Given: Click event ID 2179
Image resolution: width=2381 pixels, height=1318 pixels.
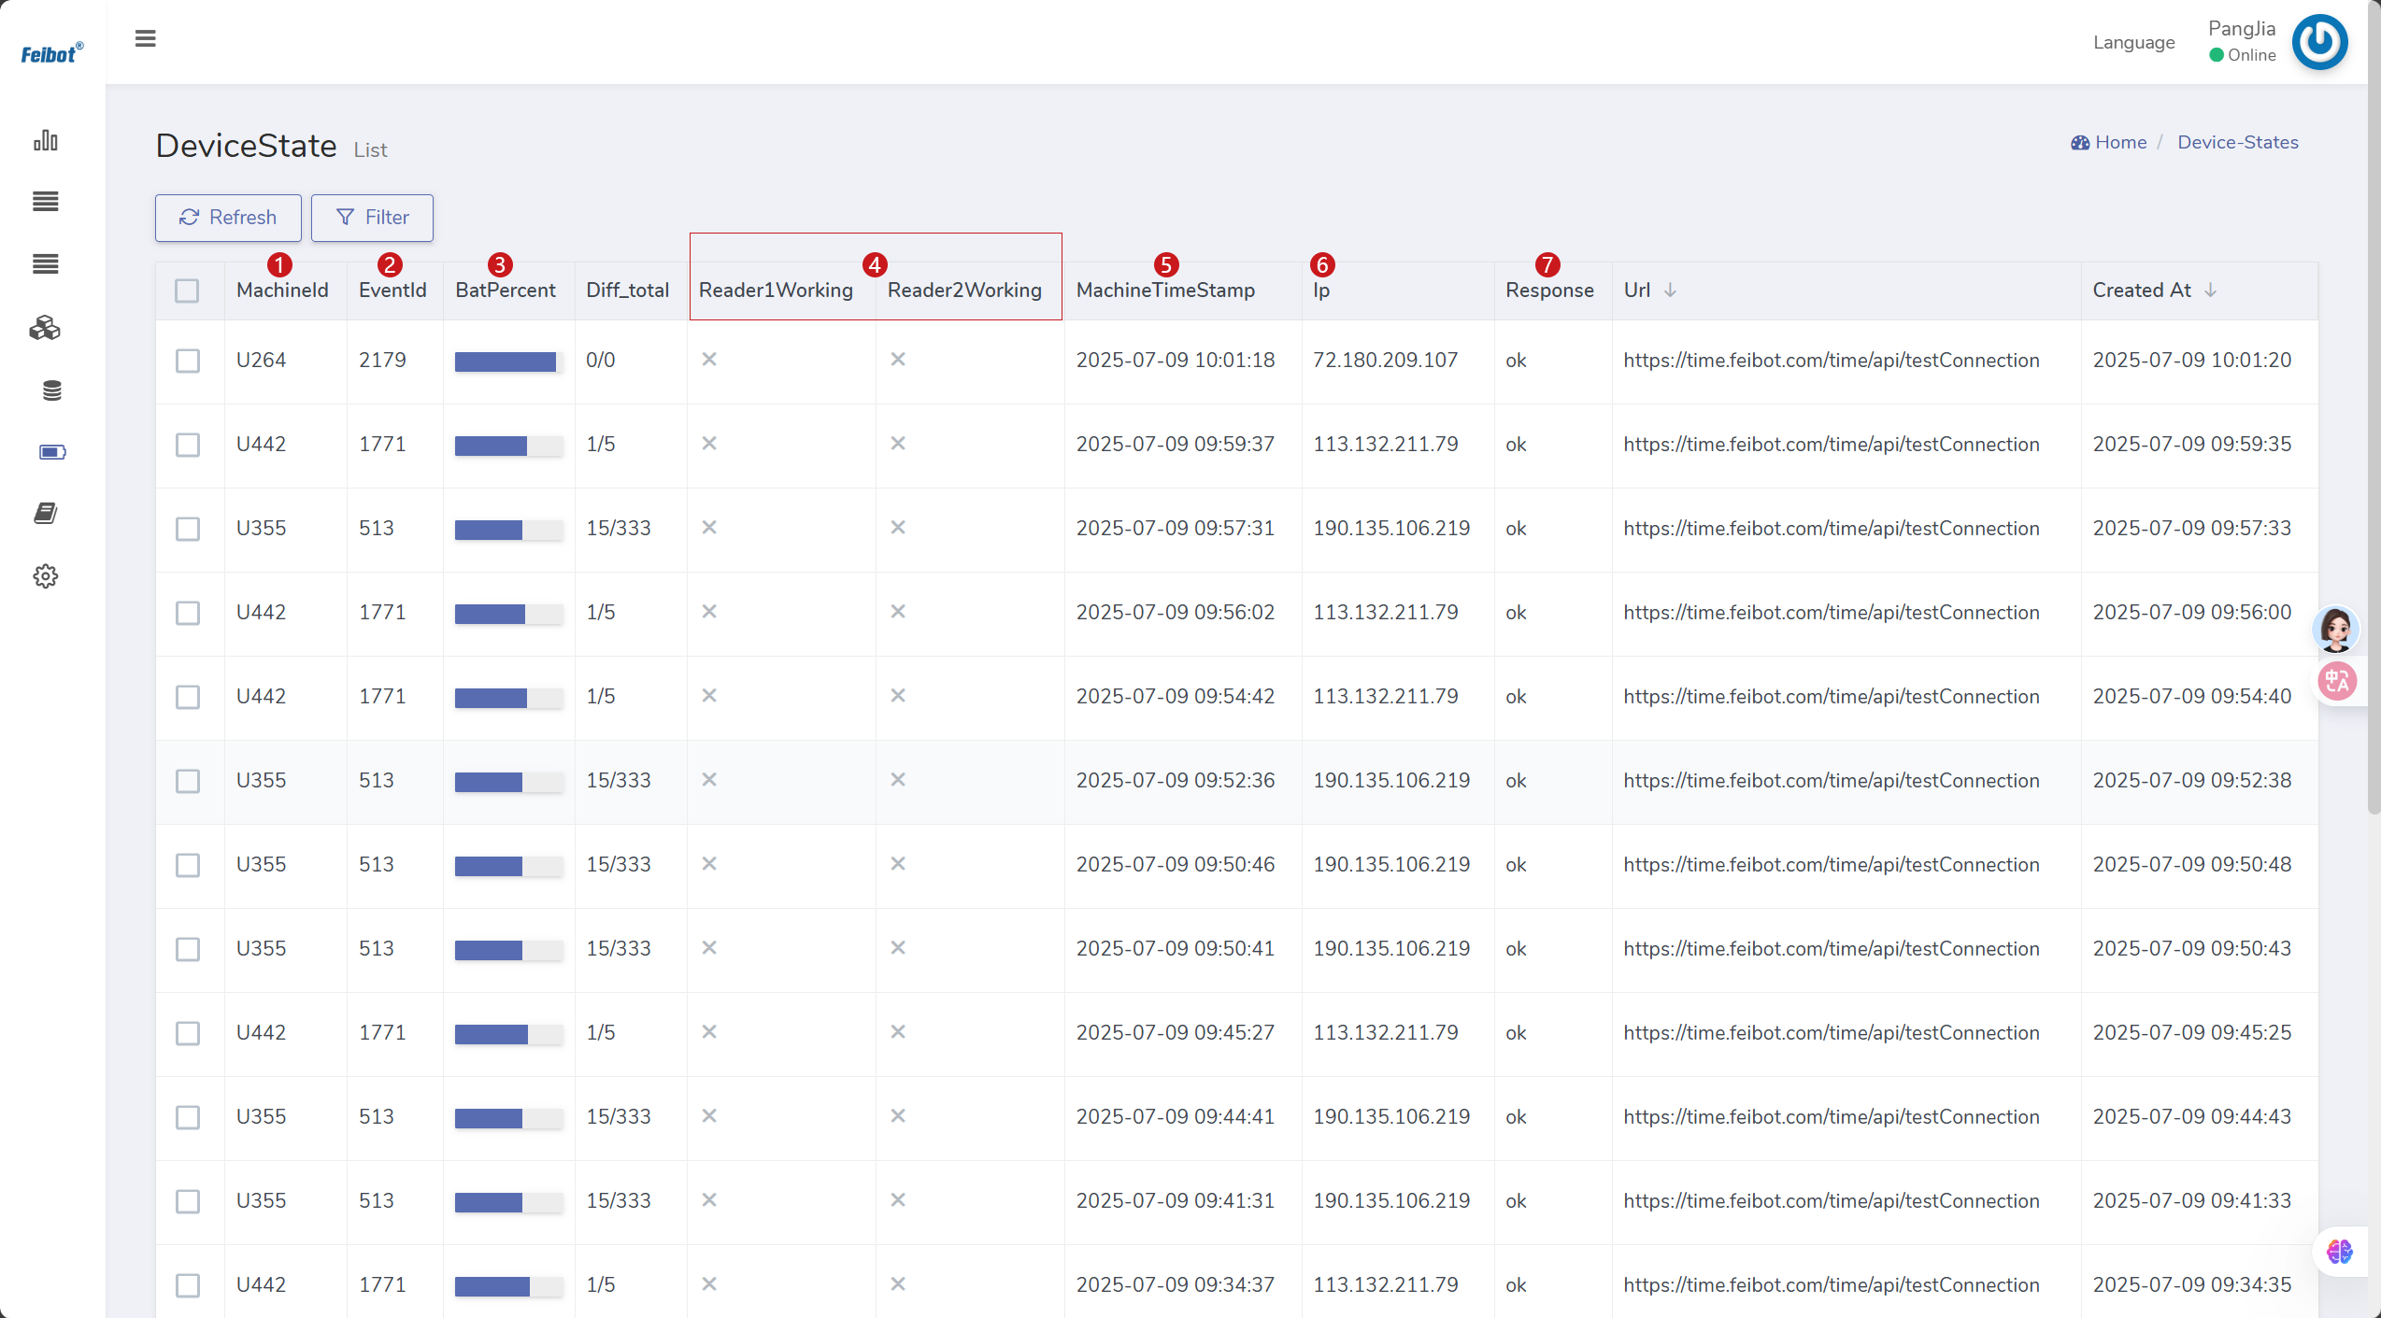Looking at the screenshot, I should click(382, 360).
